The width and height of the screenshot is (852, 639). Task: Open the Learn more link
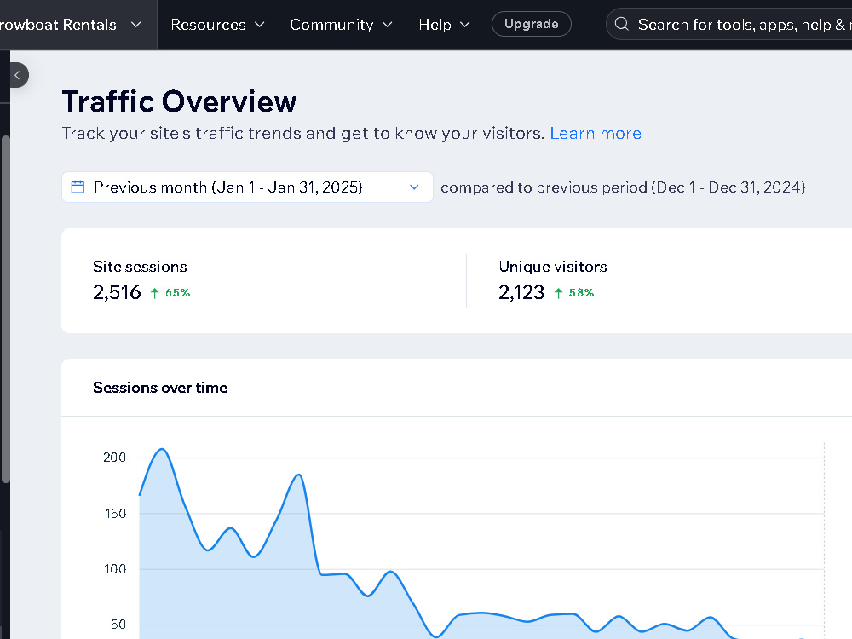tap(596, 133)
